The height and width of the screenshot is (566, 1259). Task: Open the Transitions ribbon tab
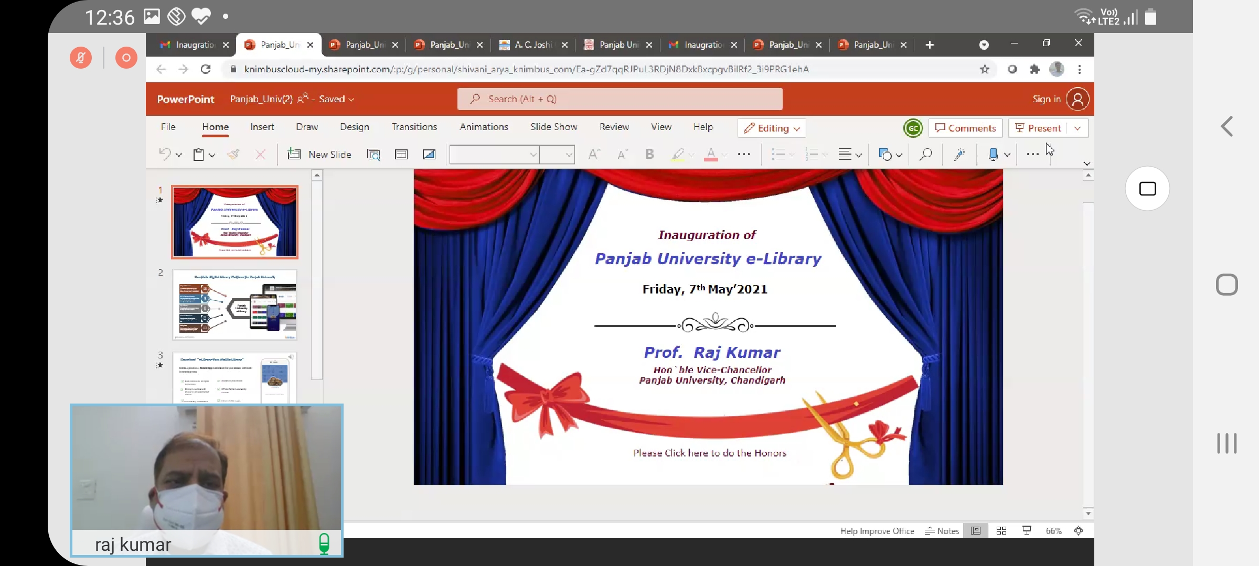pyautogui.click(x=414, y=127)
